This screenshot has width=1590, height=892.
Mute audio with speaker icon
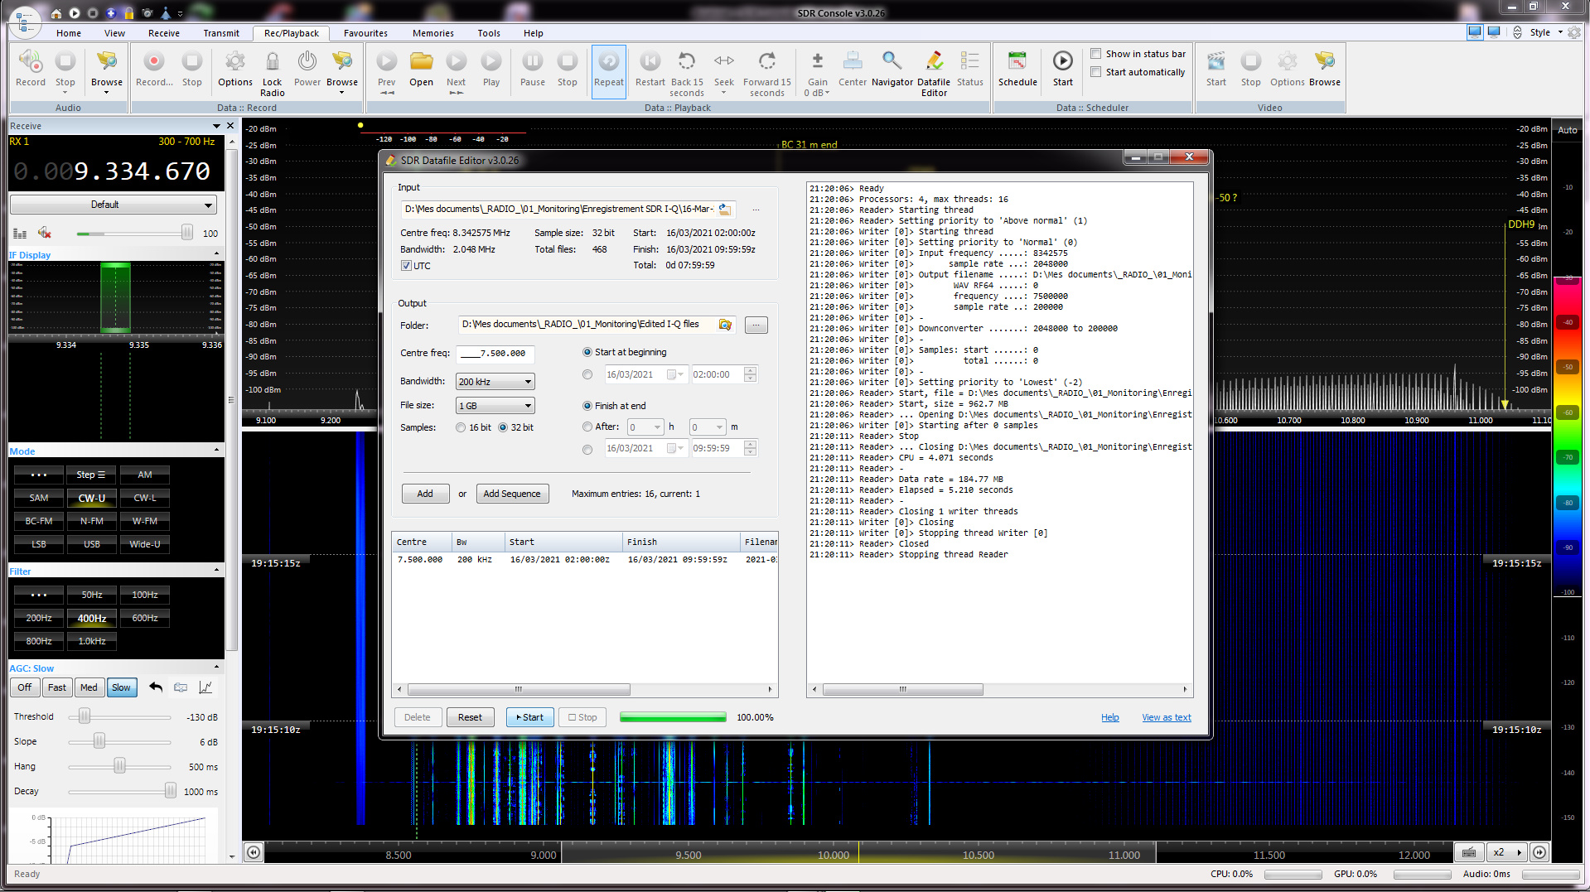tap(45, 234)
